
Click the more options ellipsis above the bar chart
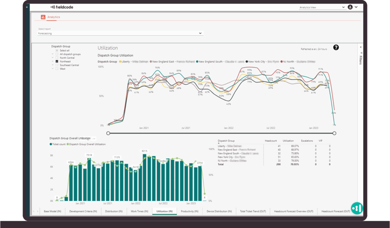tap(94, 139)
